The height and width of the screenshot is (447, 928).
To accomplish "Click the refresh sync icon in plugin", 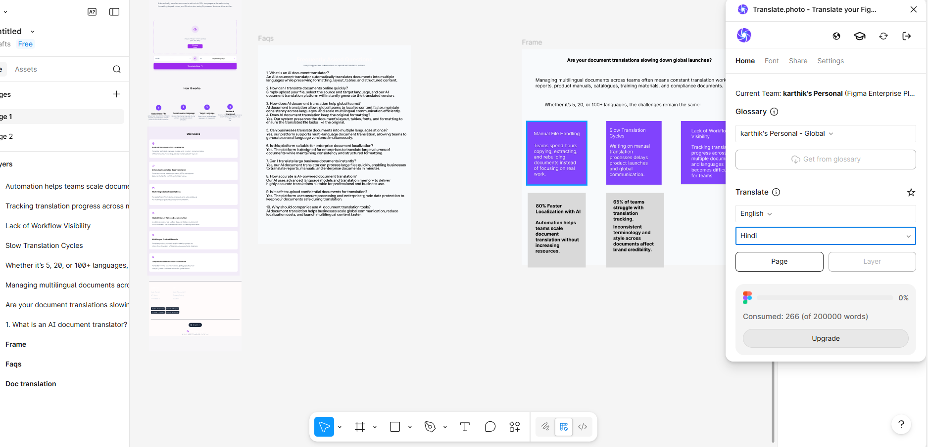I will pos(883,36).
